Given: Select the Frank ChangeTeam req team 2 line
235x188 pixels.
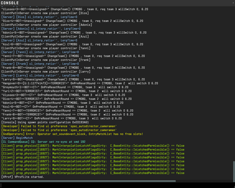Looking at the screenshot, I should (x=73, y=67).
